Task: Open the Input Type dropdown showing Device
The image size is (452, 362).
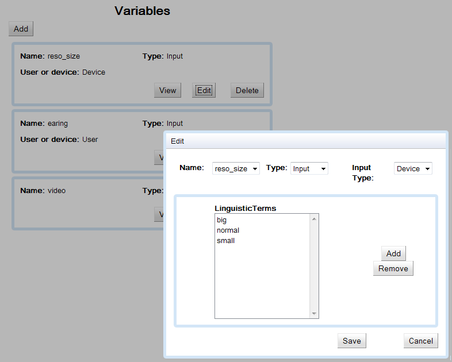Action: tap(413, 168)
